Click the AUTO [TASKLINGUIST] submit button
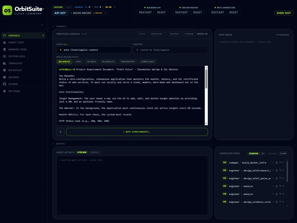This screenshot has width=297, height=223. [x=137, y=132]
